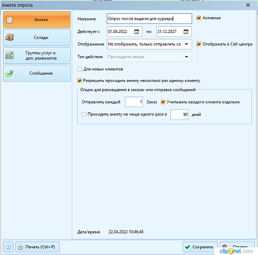The height and width of the screenshot is (255, 258).
Task: Open calendar picker for start date 01.04.2022
Action: [136, 31]
